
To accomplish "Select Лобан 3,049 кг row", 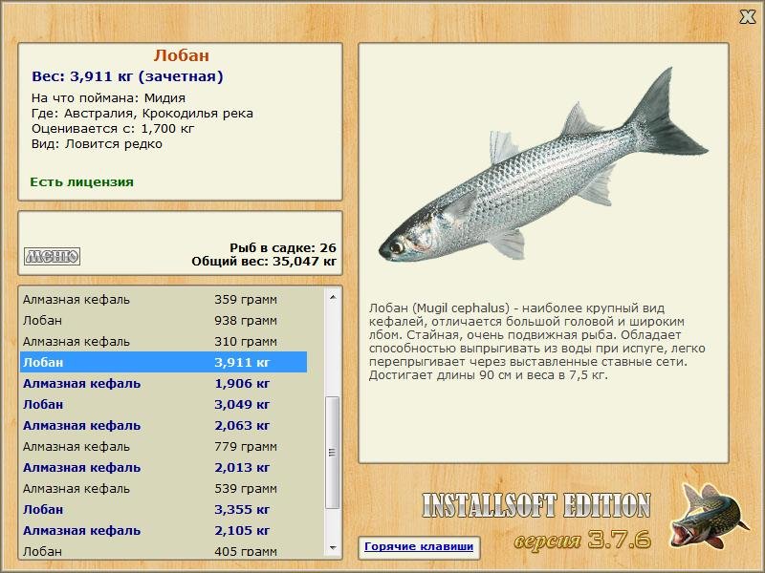I will coord(163,404).
